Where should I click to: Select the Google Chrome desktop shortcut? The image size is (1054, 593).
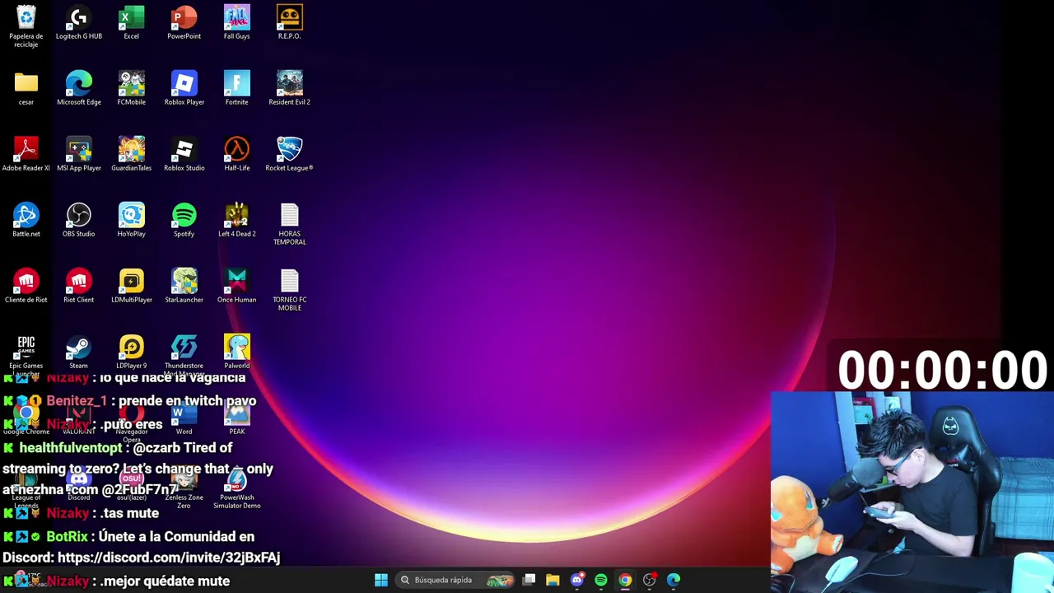pos(26,418)
